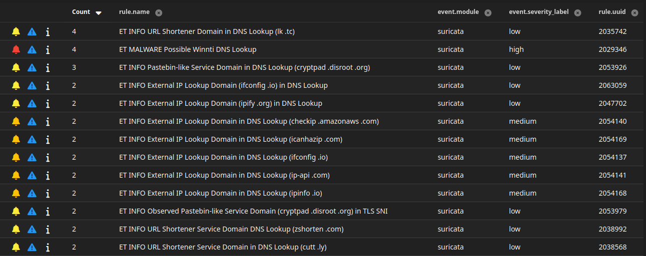
Task: Remove the event.module column
Action: point(488,12)
